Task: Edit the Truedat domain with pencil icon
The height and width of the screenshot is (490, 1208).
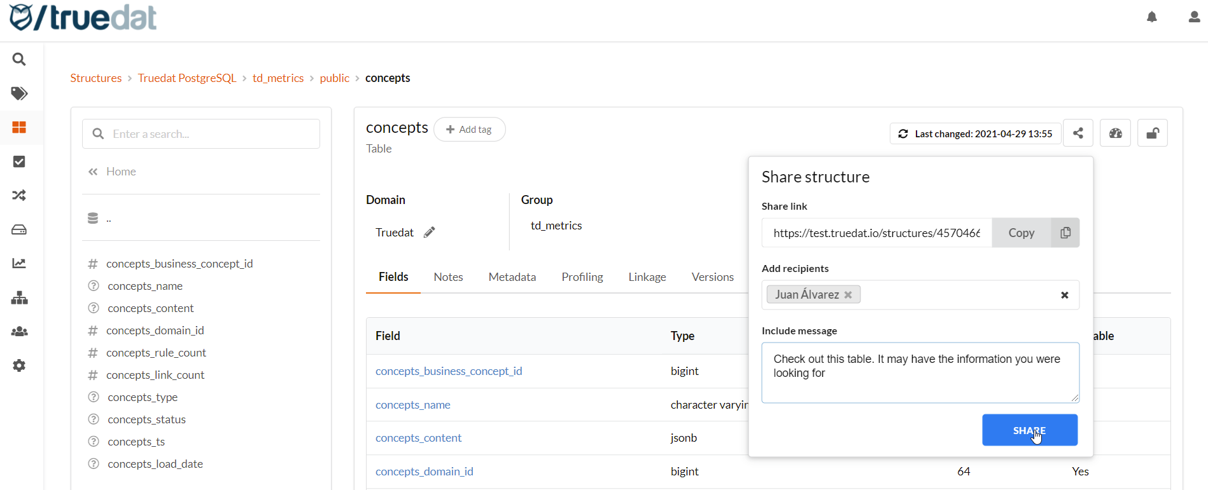Action: (430, 233)
